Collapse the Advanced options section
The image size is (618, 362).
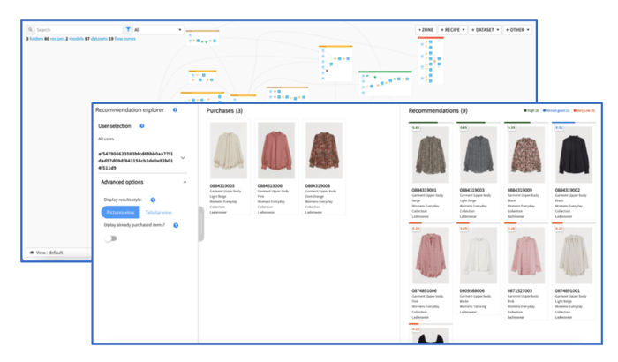coord(185,182)
